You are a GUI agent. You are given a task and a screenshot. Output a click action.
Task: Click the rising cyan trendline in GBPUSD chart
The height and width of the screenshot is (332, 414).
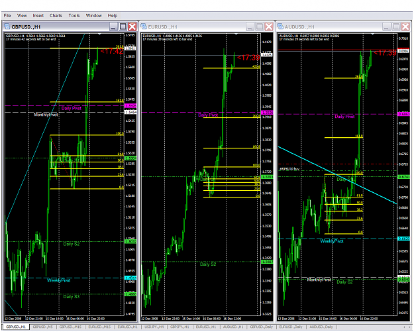45,128
